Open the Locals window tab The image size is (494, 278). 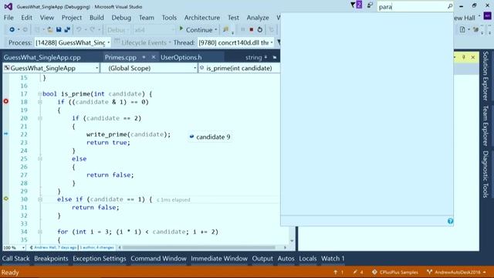pyautogui.click(x=308, y=259)
